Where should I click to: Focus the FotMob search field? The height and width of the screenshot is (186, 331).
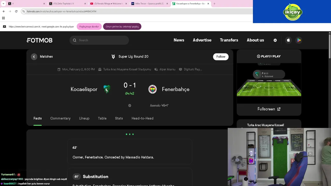pos(99,40)
